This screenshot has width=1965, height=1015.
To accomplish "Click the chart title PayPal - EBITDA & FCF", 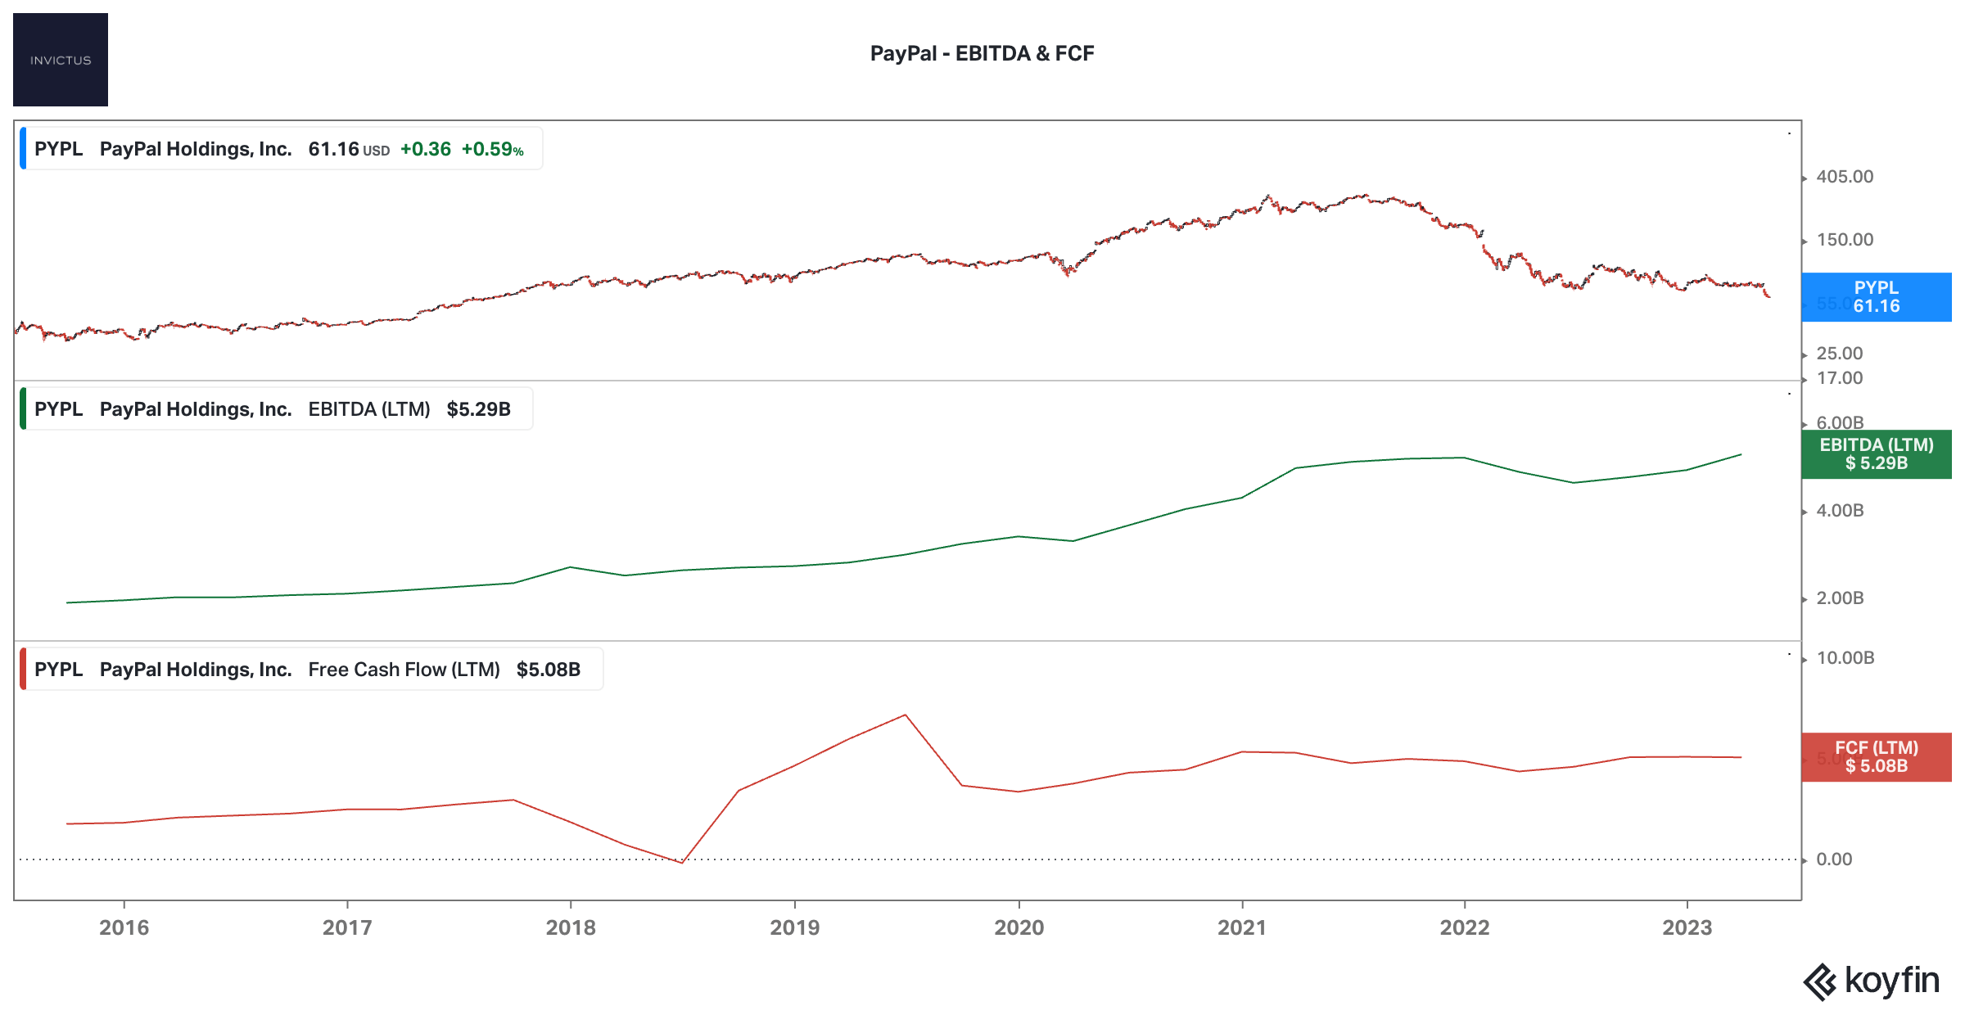I will 982,53.
